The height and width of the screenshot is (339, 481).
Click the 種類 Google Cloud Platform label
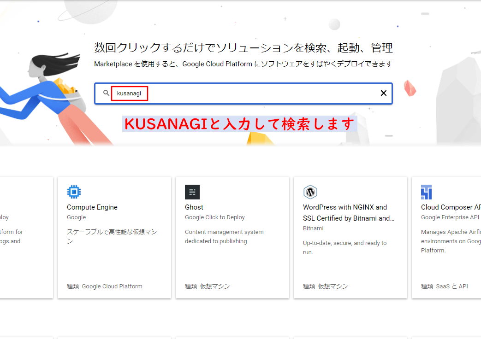coord(105,286)
